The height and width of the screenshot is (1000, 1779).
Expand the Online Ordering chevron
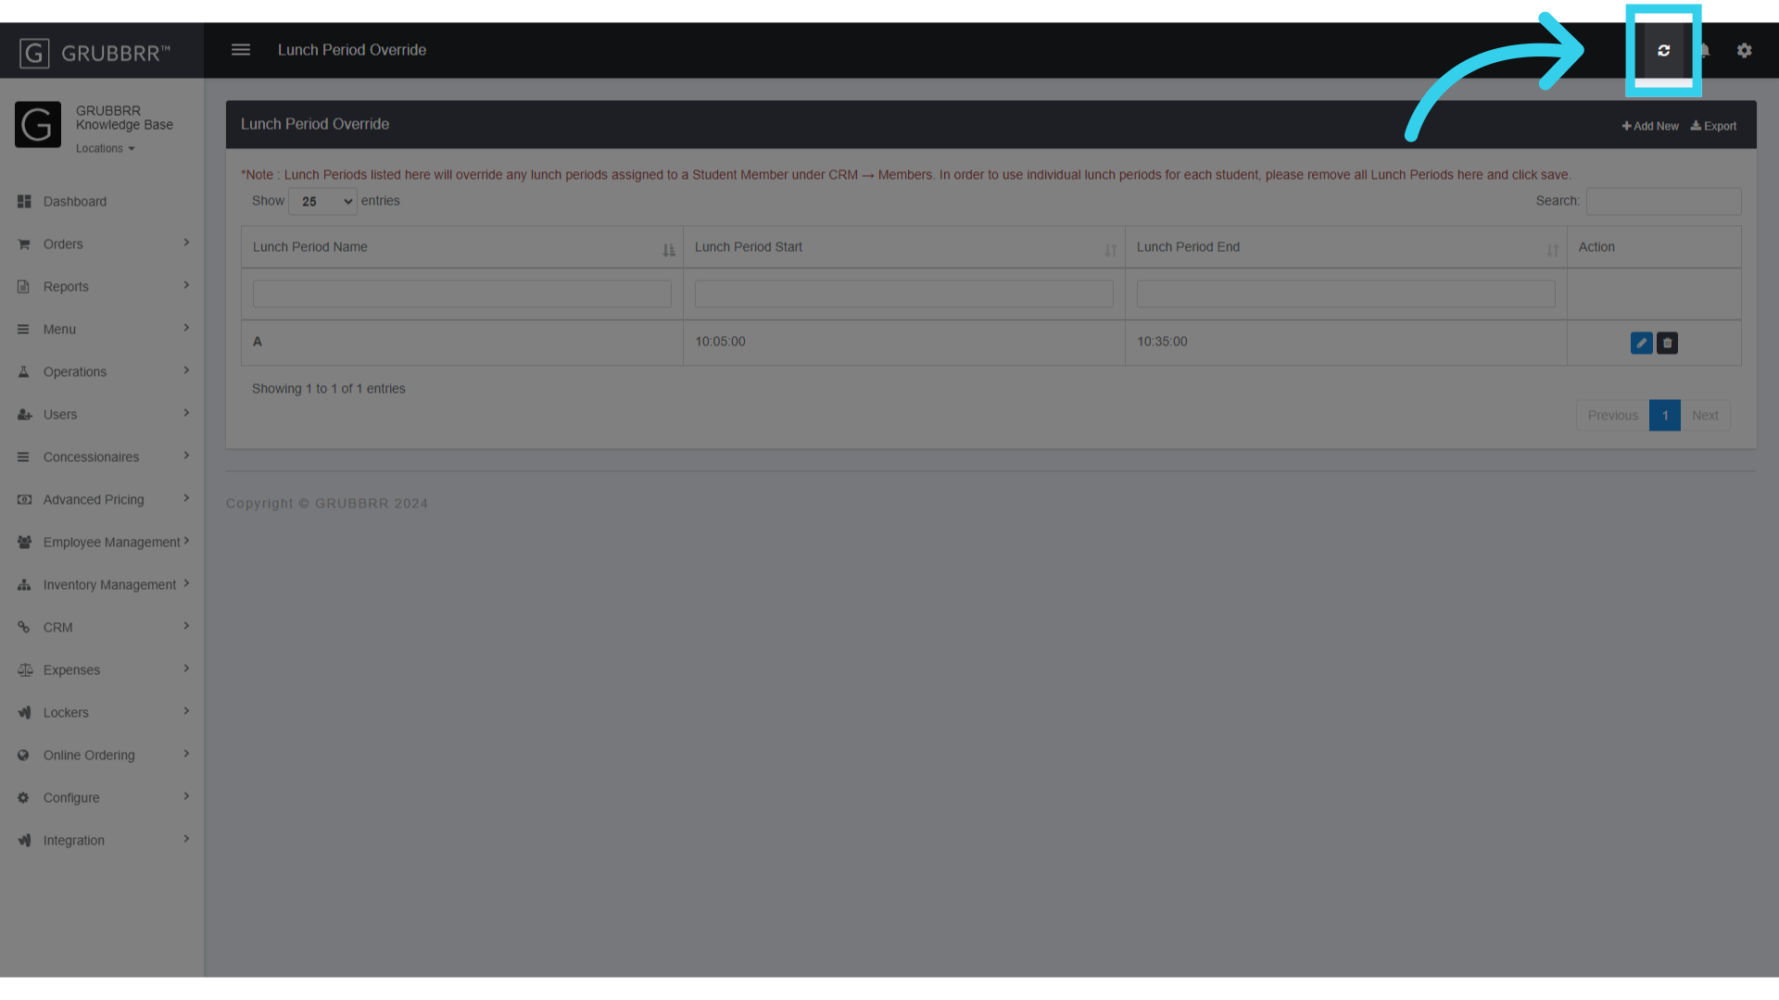tap(186, 754)
